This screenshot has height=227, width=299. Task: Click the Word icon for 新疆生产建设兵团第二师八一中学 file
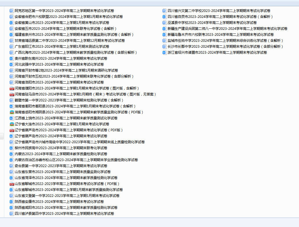[164, 29]
